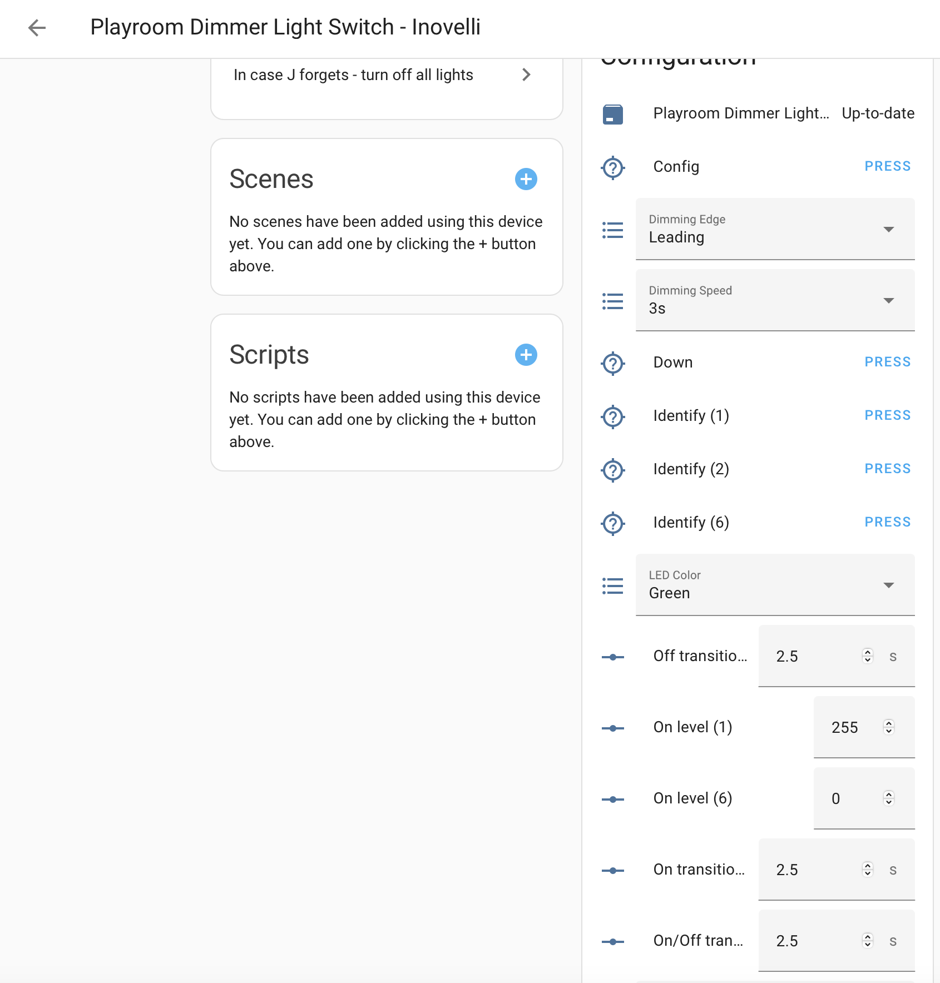This screenshot has width=940, height=983.
Task: Adjust On transition time stepper arrows
Action: (868, 870)
